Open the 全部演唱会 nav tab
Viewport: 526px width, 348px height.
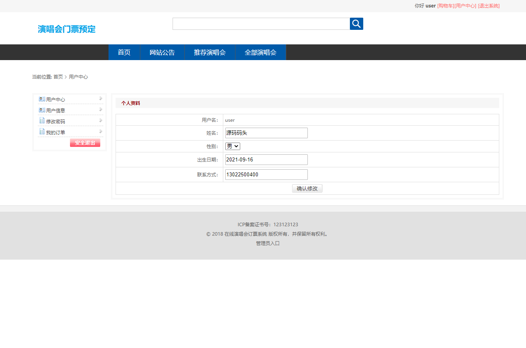click(261, 52)
